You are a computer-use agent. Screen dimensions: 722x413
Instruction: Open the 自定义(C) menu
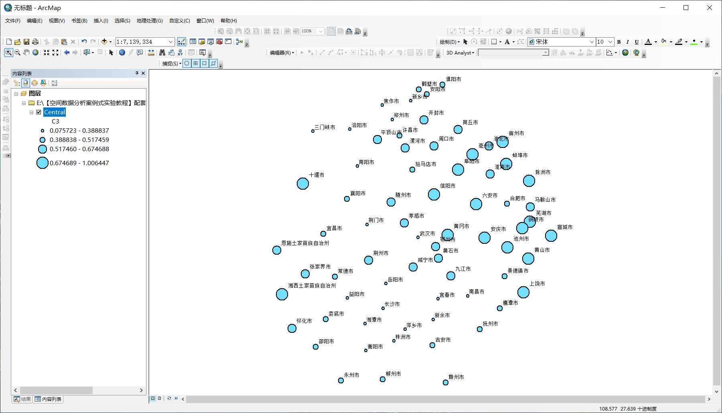[179, 21]
